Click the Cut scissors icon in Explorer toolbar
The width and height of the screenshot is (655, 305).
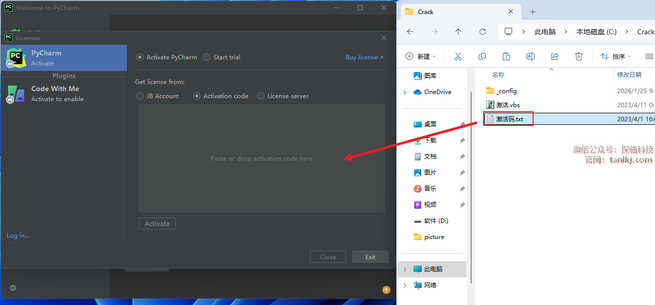tap(457, 56)
